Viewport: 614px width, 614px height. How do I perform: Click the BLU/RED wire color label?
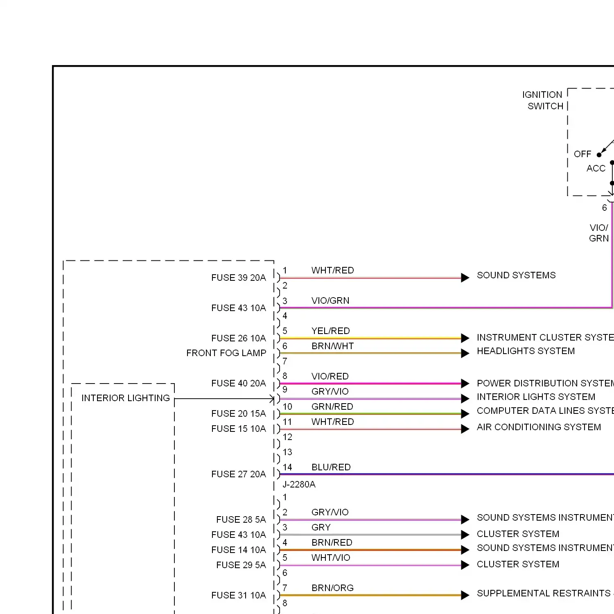click(331, 467)
